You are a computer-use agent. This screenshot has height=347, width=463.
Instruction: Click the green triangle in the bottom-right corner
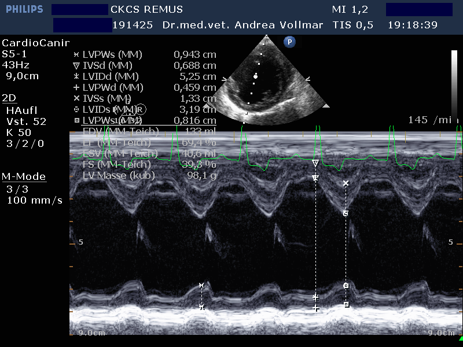459,337
